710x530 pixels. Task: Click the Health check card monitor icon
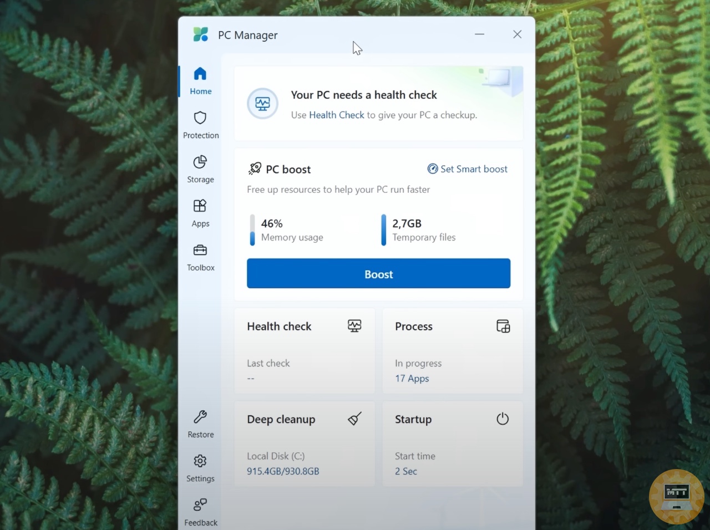(354, 326)
